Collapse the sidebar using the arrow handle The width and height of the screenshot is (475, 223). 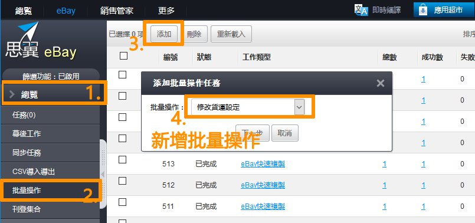click(x=103, y=174)
